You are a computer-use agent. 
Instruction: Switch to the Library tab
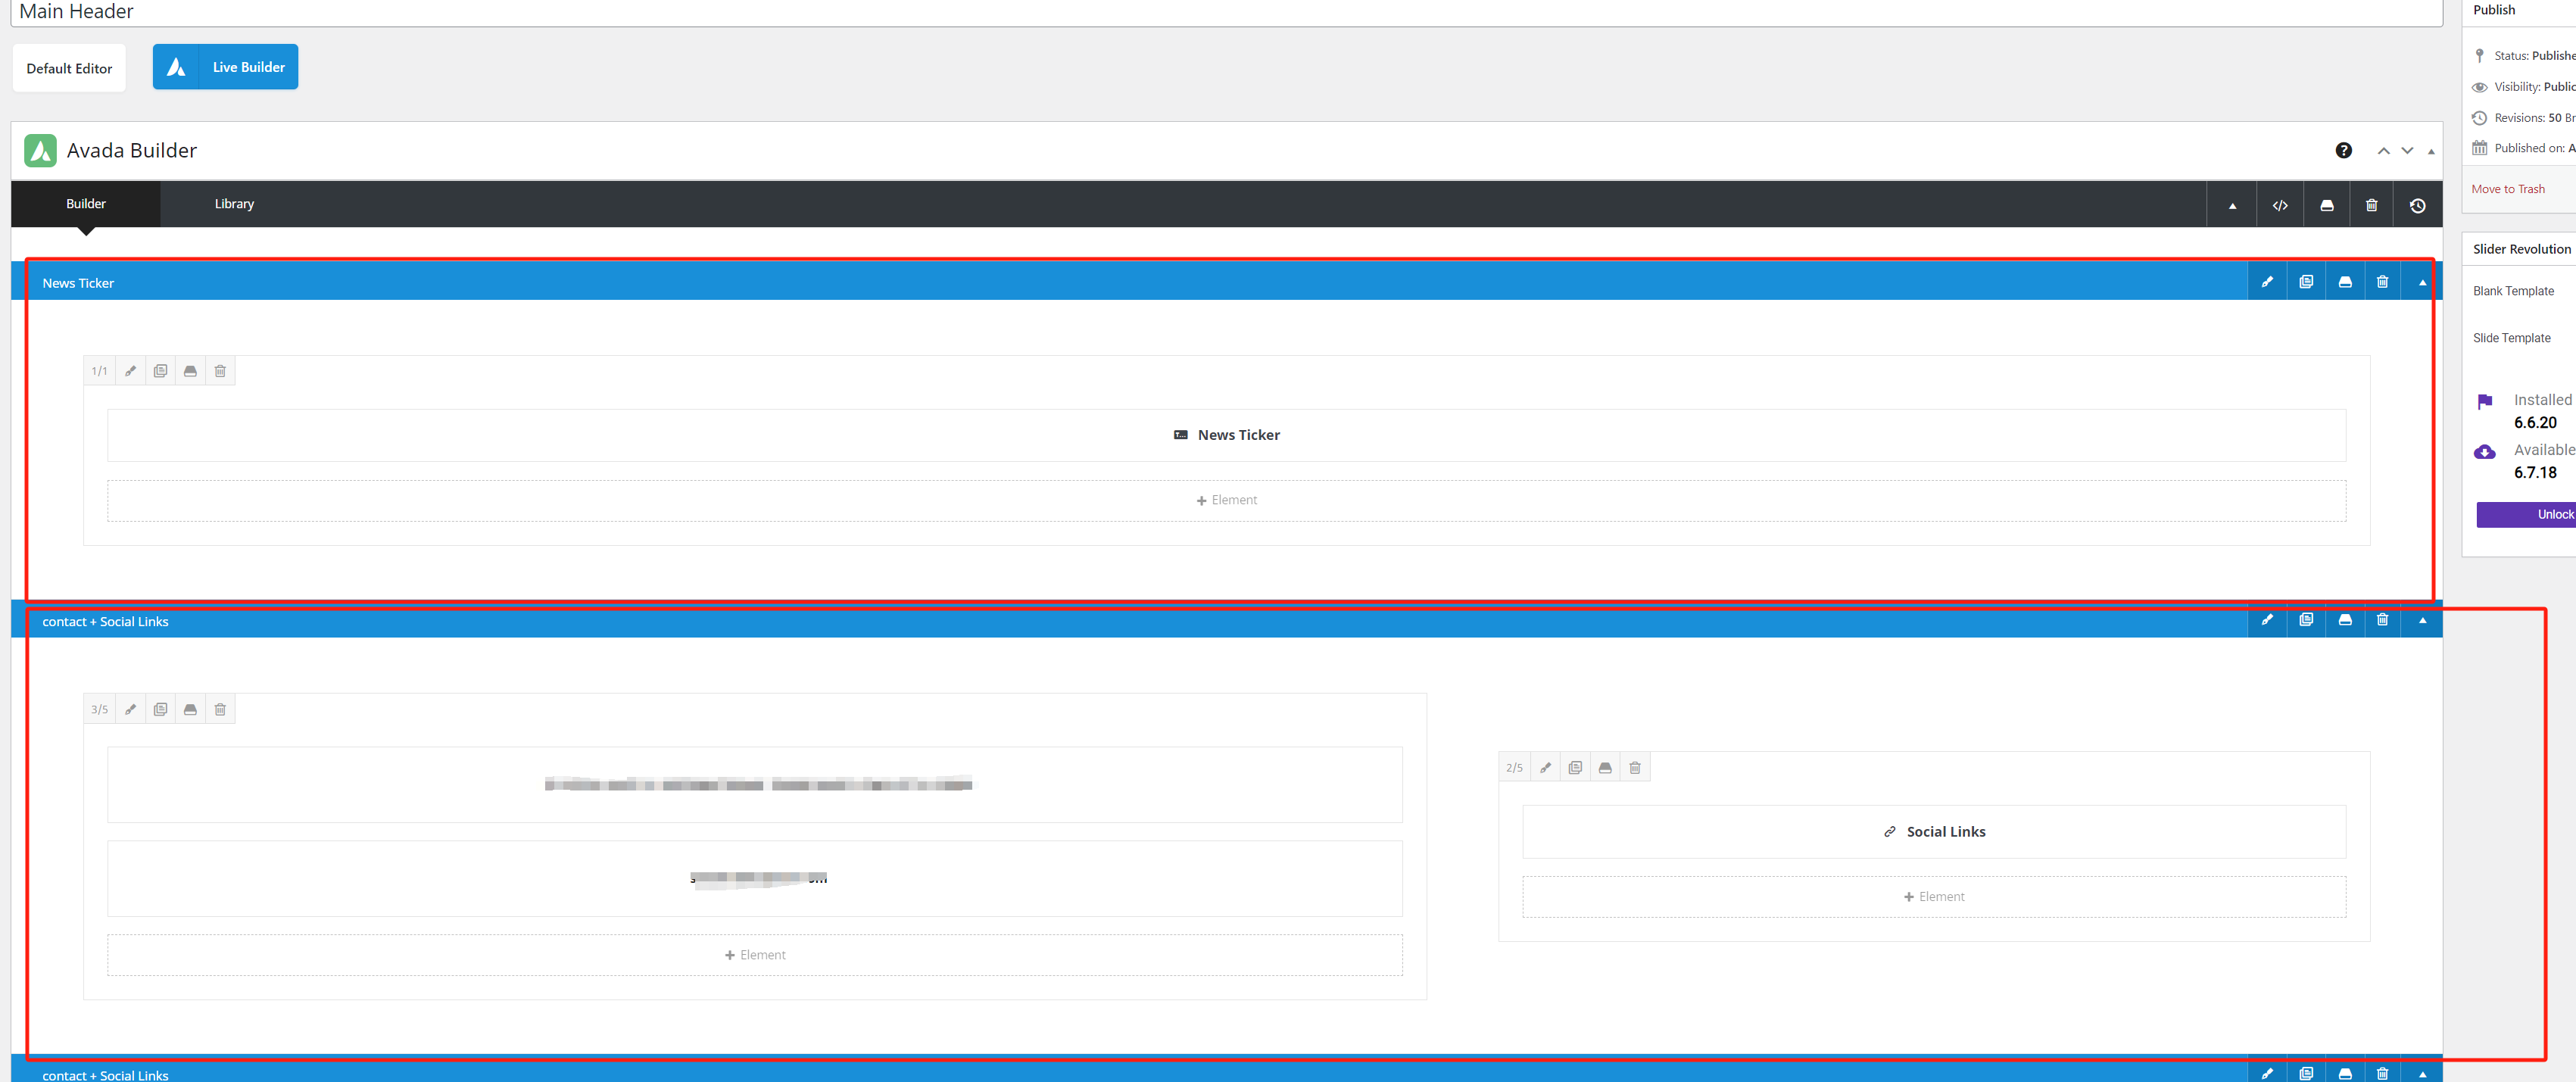click(234, 204)
